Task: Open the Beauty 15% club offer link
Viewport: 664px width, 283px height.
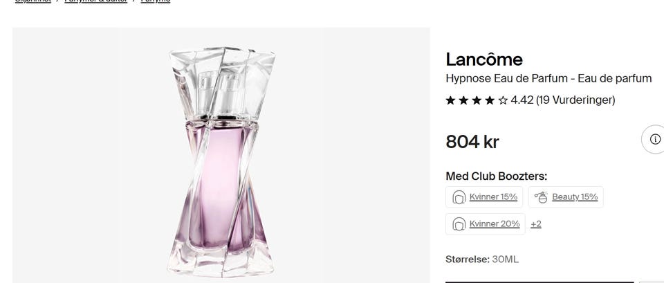Action: pos(575,197)
